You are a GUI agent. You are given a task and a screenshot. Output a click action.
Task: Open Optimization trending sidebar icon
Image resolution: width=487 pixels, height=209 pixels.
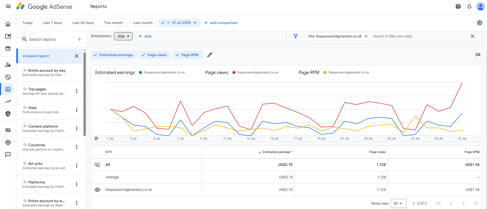pyautogui.click(x=8, y=102)
